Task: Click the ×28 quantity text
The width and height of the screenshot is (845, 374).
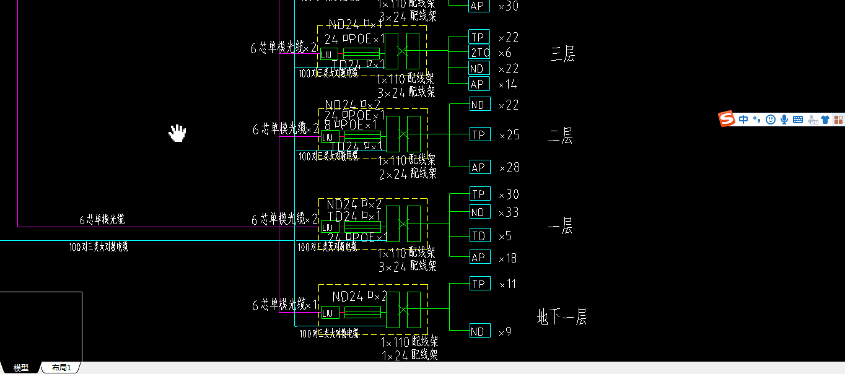Action: (x=509, y=168)
